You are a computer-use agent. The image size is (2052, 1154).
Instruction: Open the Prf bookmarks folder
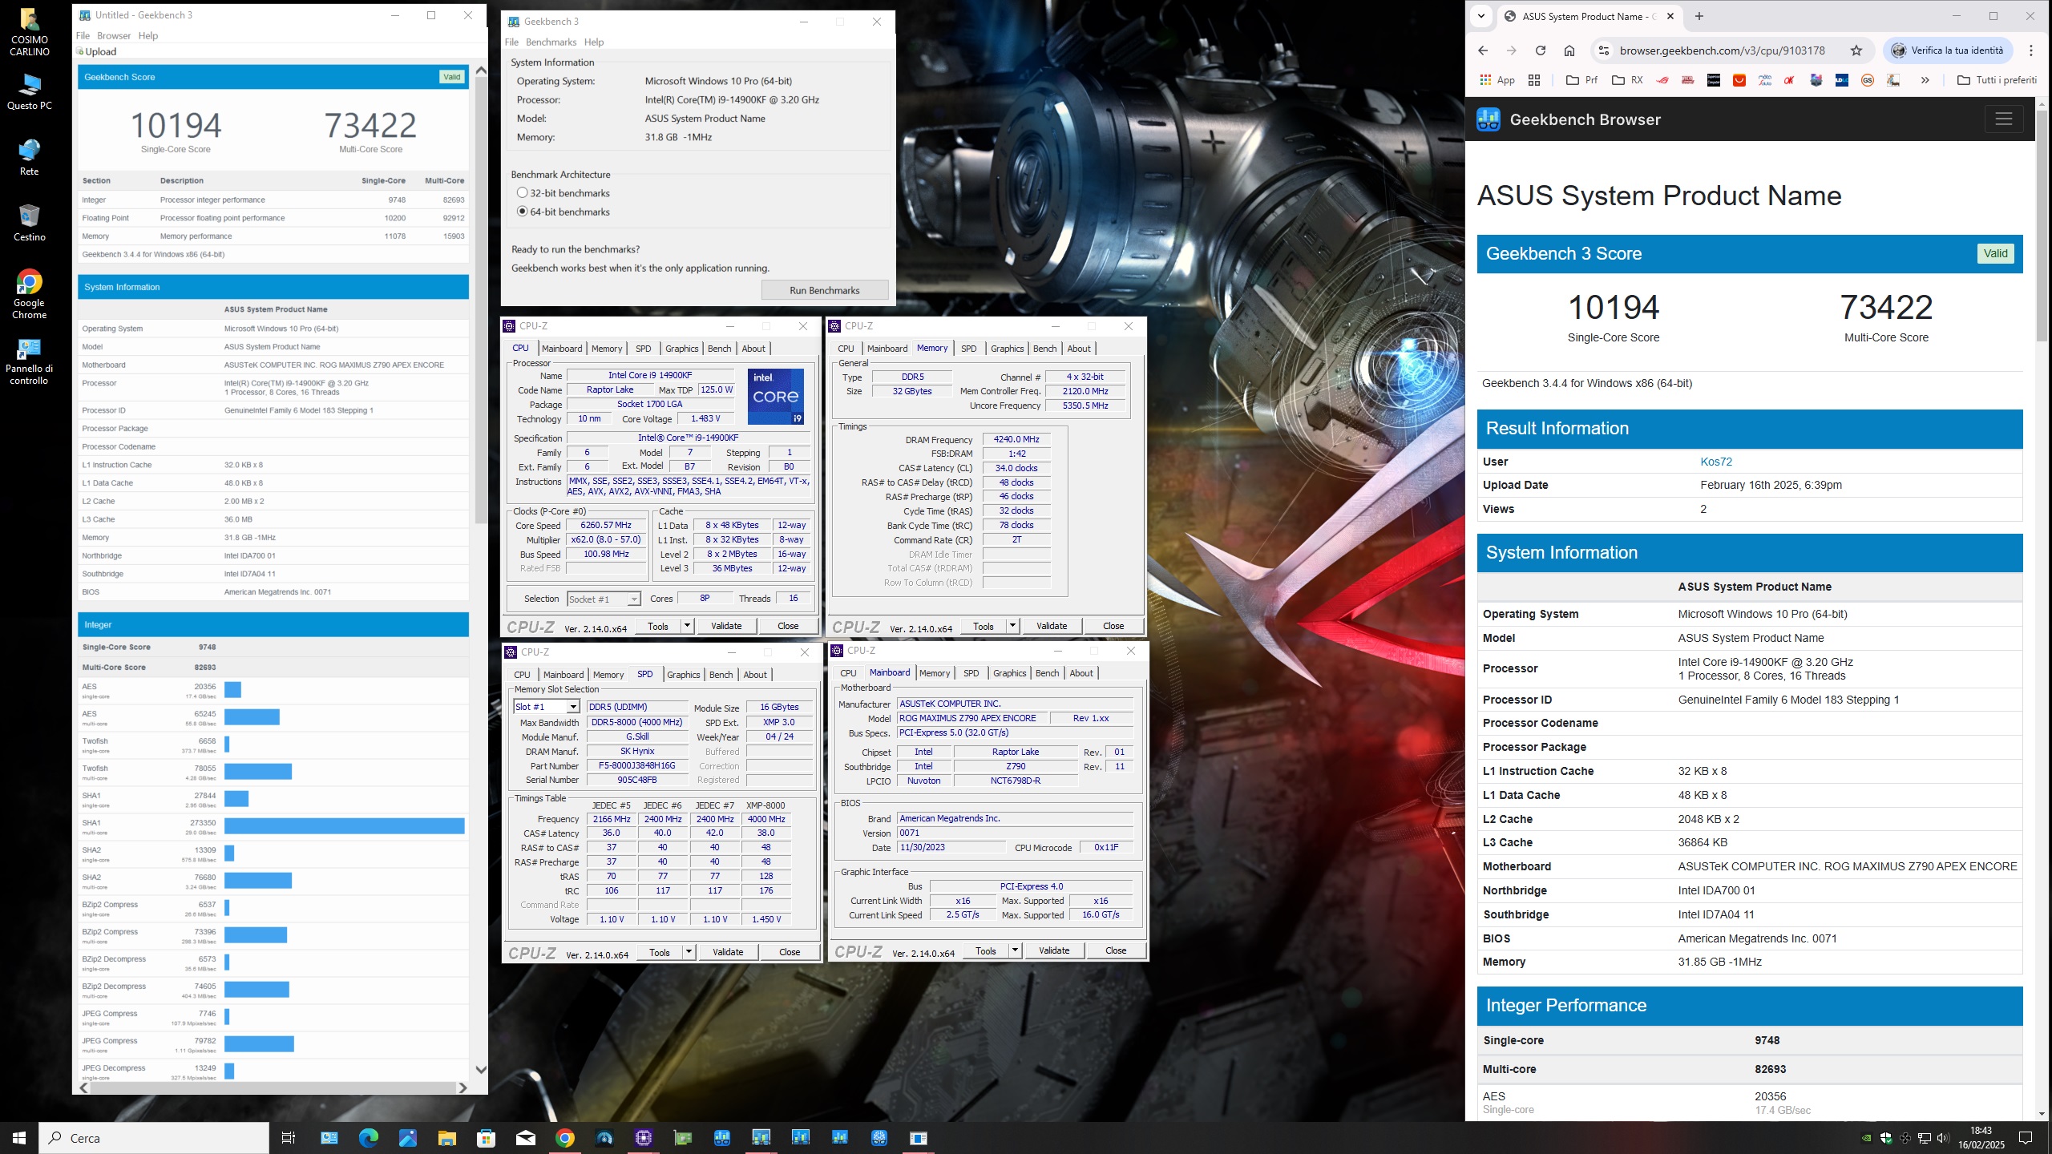tap(1581, 80)
